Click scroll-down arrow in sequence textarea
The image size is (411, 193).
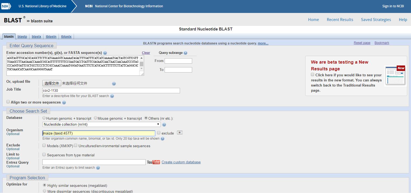click(142, 69)
